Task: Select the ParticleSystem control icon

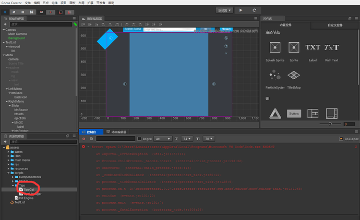Action: [275, 75]
